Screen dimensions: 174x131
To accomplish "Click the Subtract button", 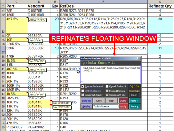I will [x=86, y=101].
